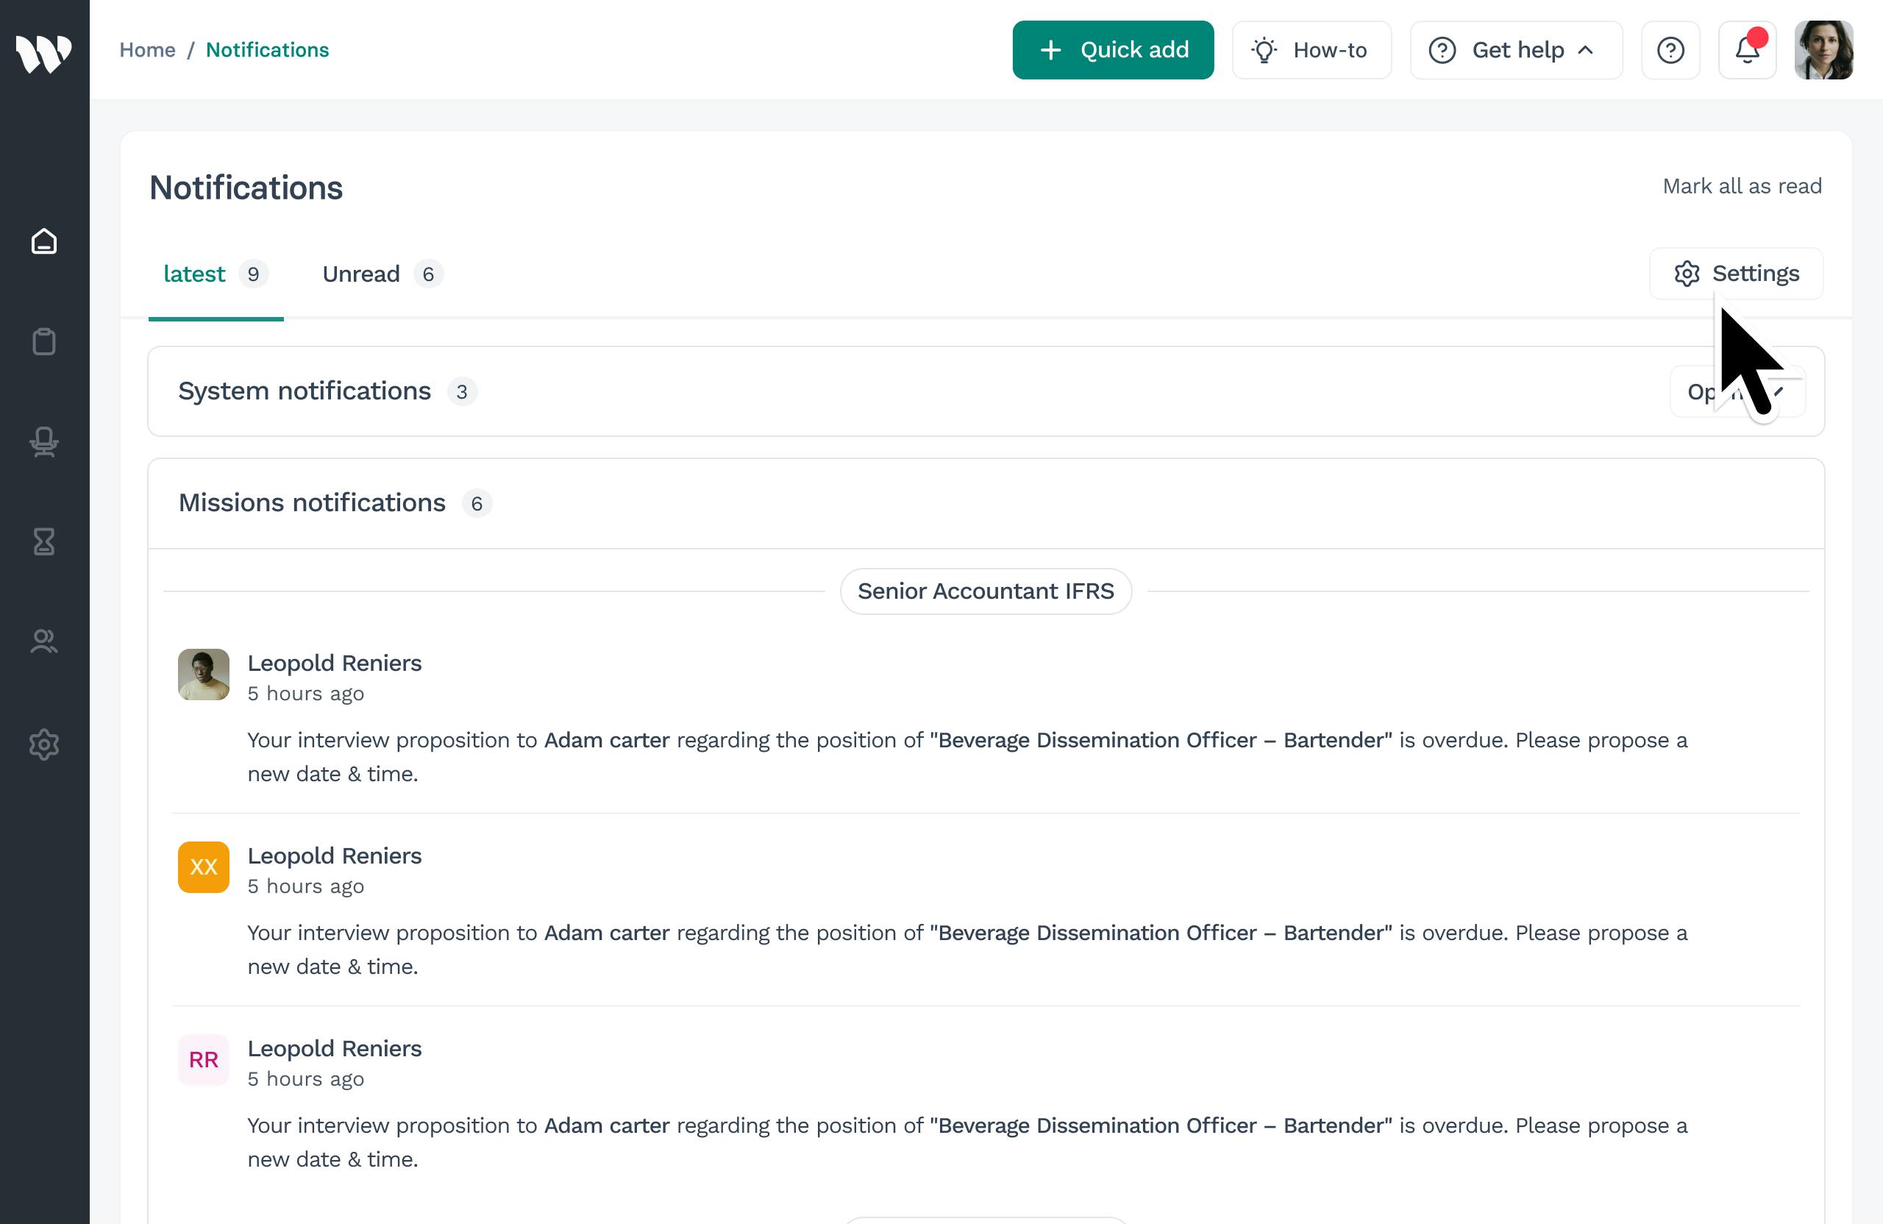Expand the System notifications section
Viewport: 1883px width, 1224px height.
pos(1737,391)
